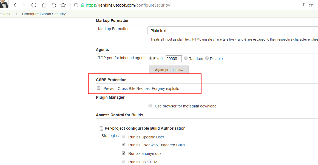Click the green padlock security icon

pos(83,5)
